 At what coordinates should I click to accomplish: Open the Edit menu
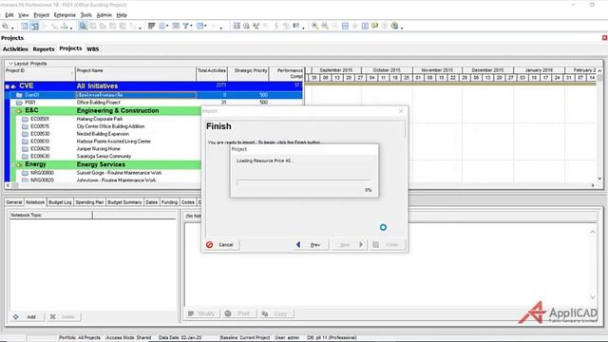(x=9, y=15)
